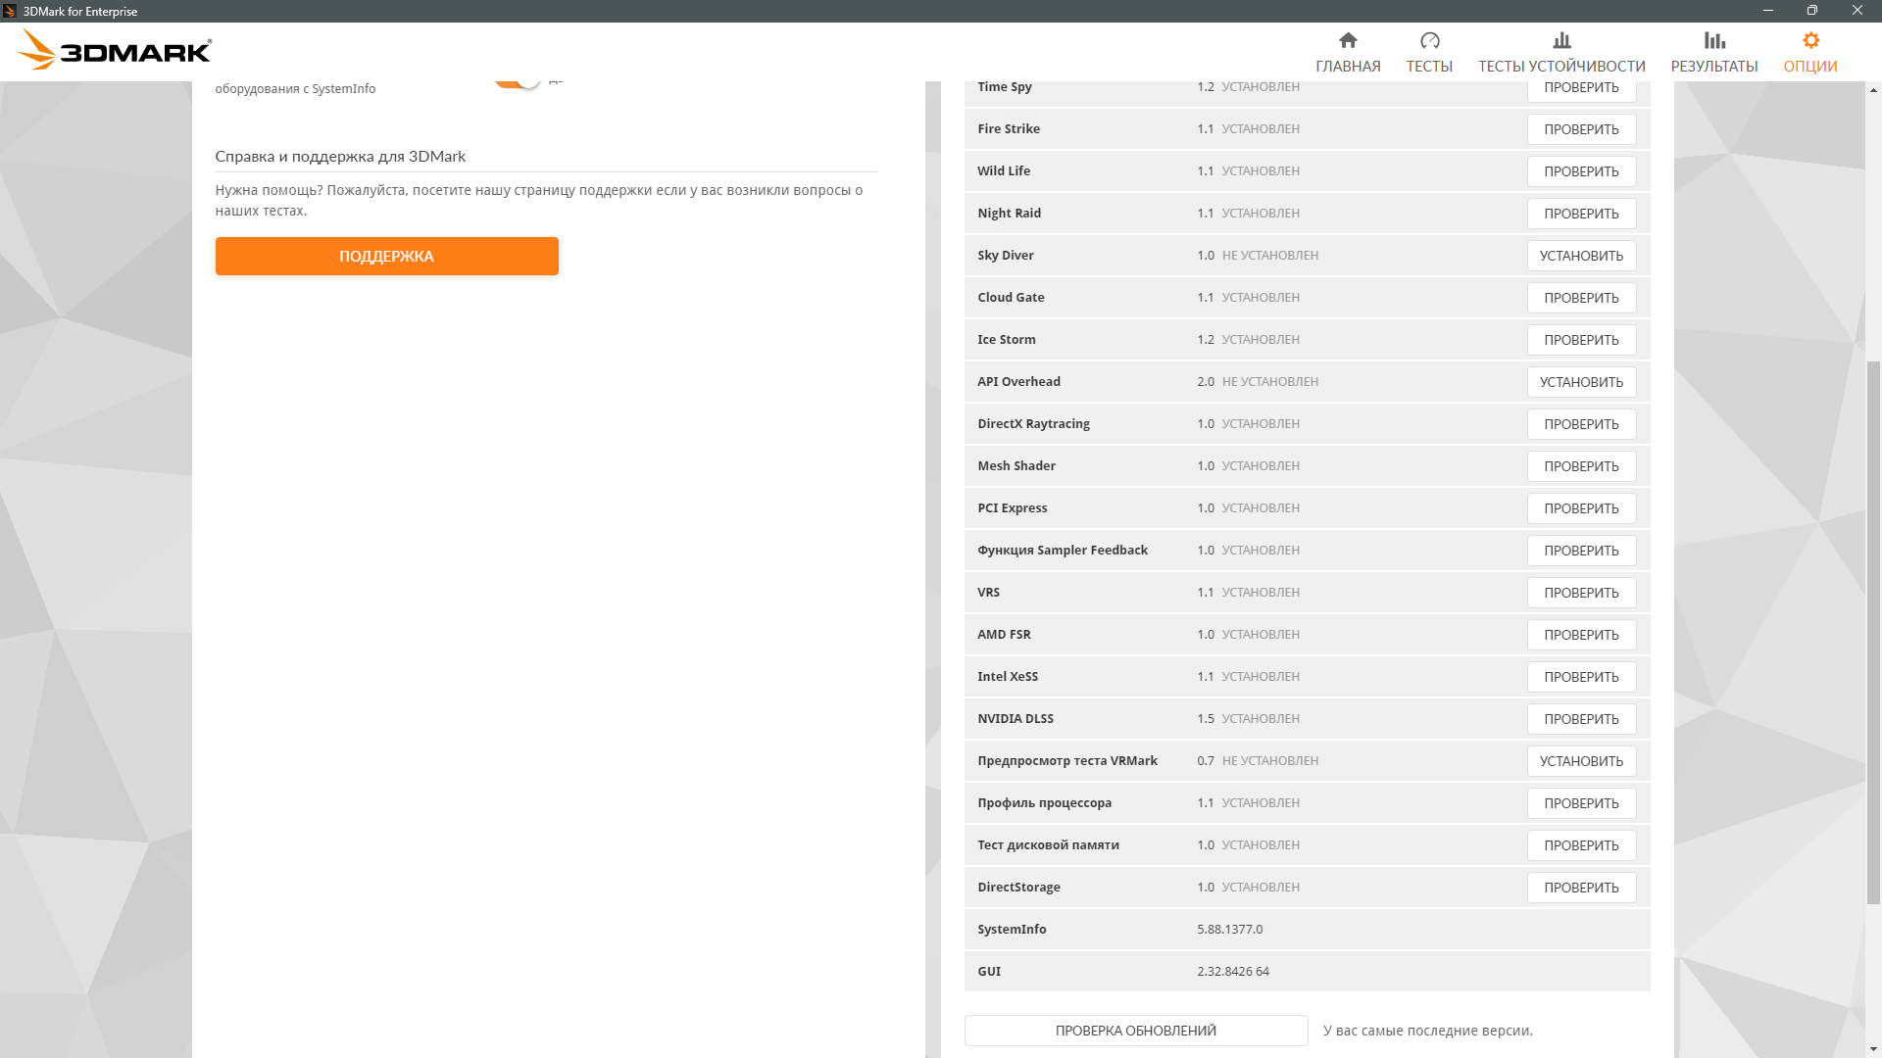Screen dimensions: 1882x1058
Task: Click the orange ПОДДЕРЖКА button
Action: [387, 256]
